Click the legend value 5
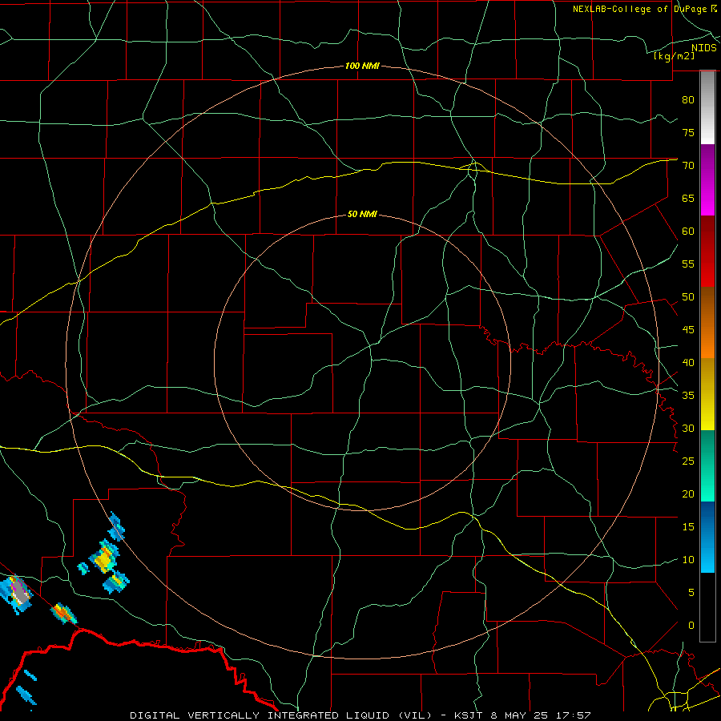This screenshot has height=721, width=721. [691, 592]
